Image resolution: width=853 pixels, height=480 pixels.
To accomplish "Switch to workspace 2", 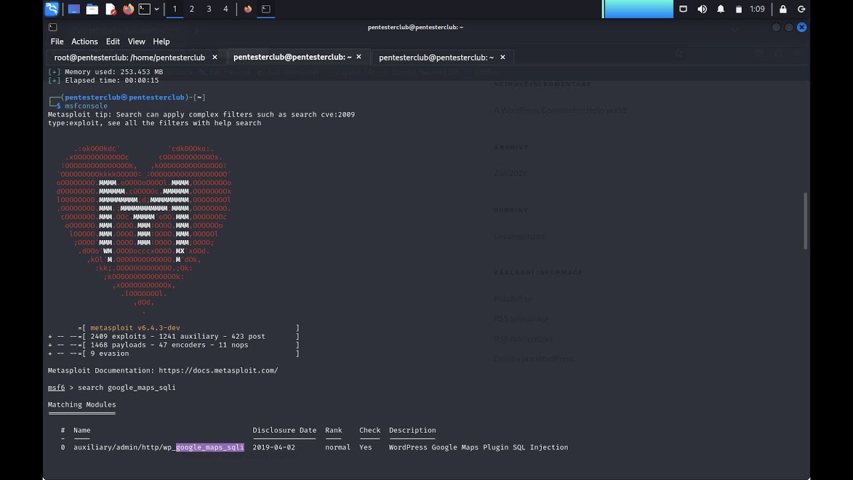I will click(x=192, y=9).
